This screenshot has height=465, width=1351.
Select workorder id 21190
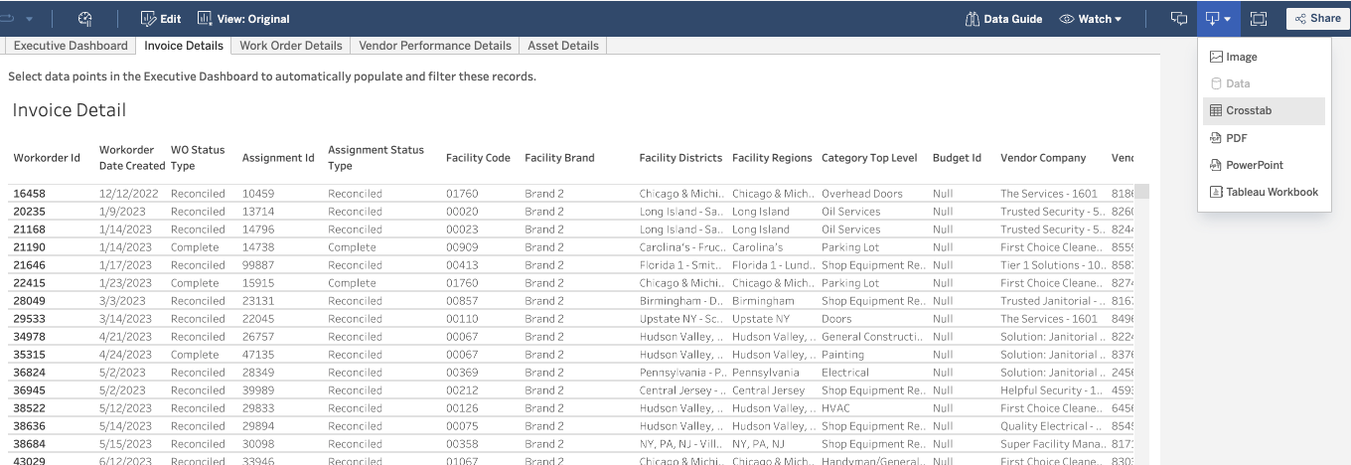29,247
